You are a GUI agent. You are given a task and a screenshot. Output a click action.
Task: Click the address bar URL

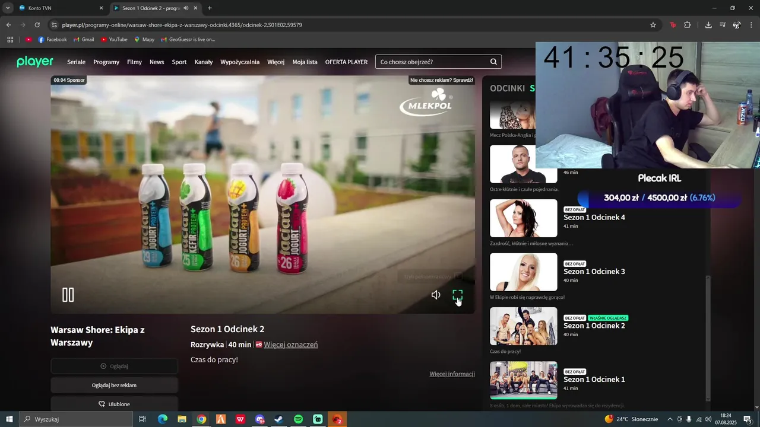click(182, 25)
